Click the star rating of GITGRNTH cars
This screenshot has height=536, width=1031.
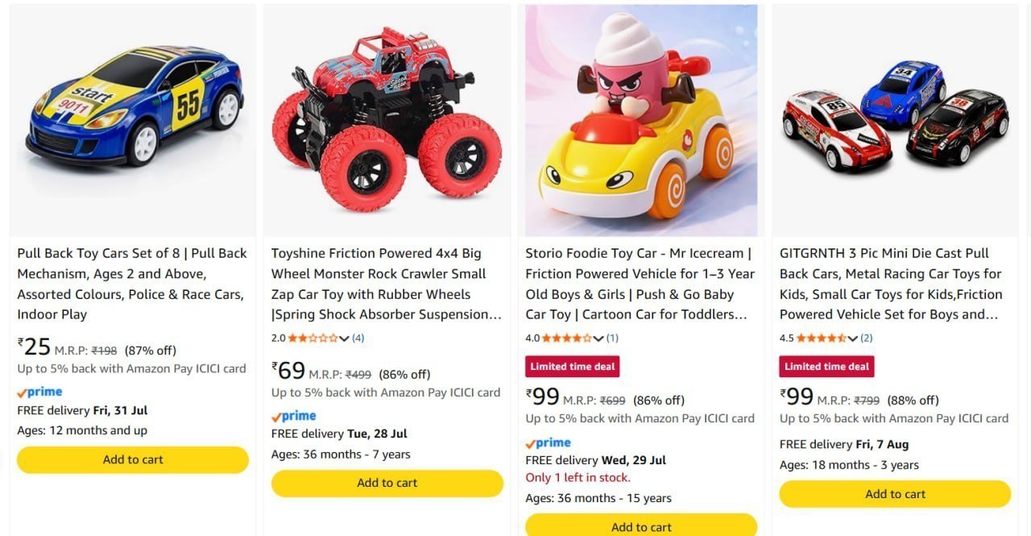click(822, 338)
